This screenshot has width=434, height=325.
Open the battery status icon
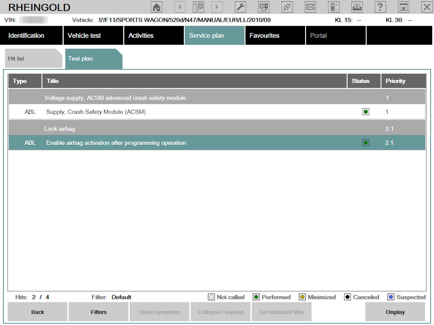coord(334,7)
